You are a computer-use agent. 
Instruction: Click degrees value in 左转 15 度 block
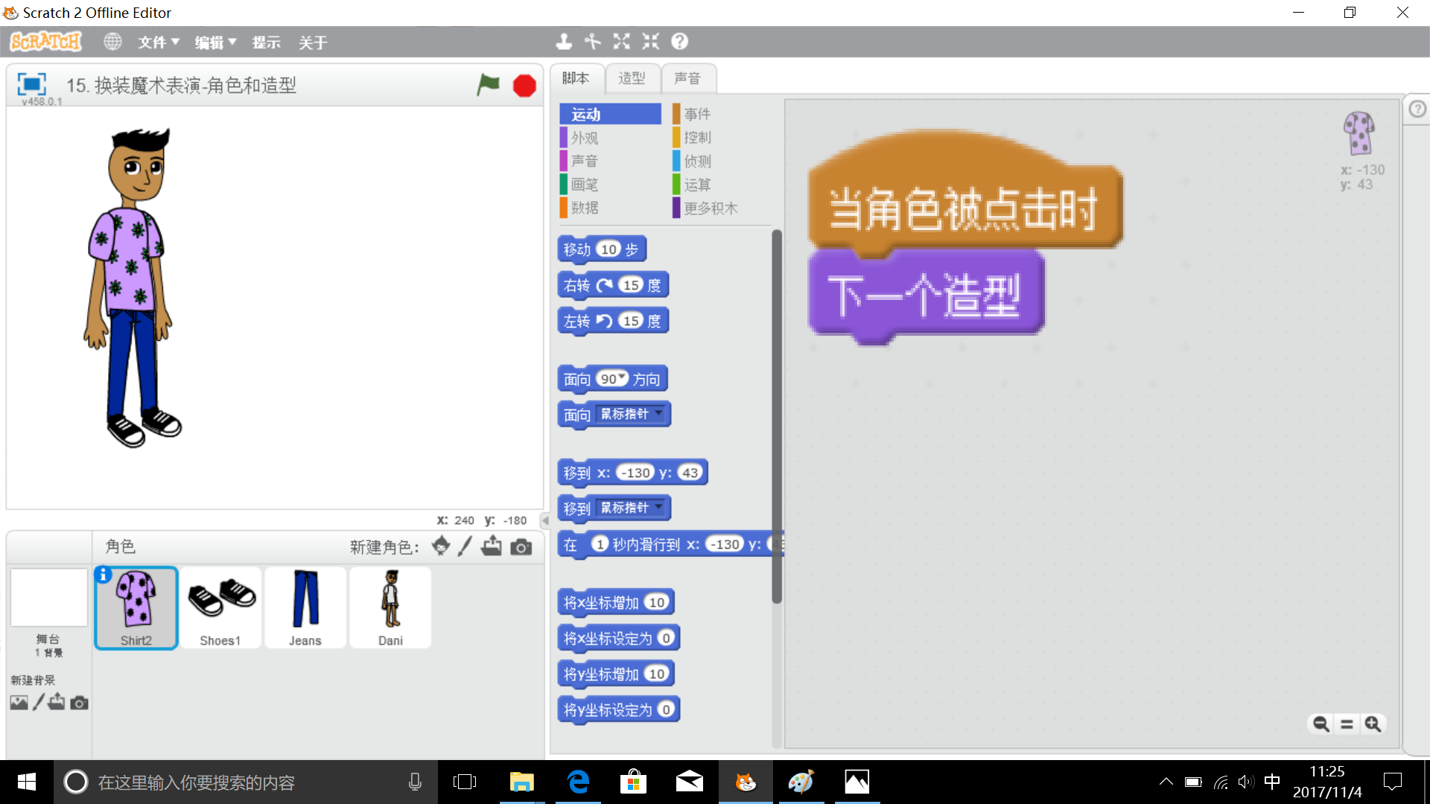pyautogui.click(x=631, y=320)
